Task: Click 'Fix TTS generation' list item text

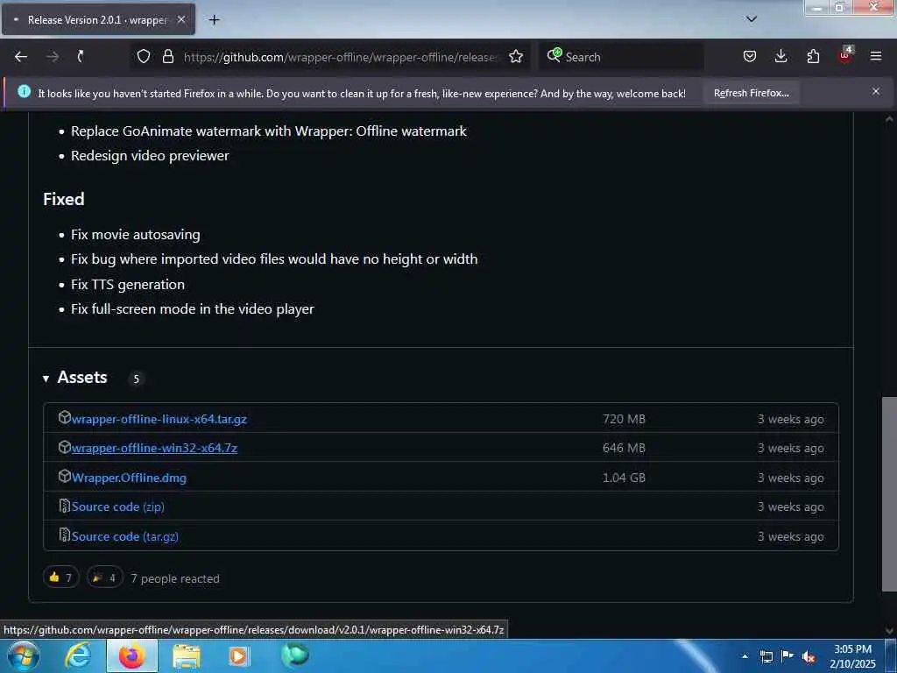Action: 128,285
